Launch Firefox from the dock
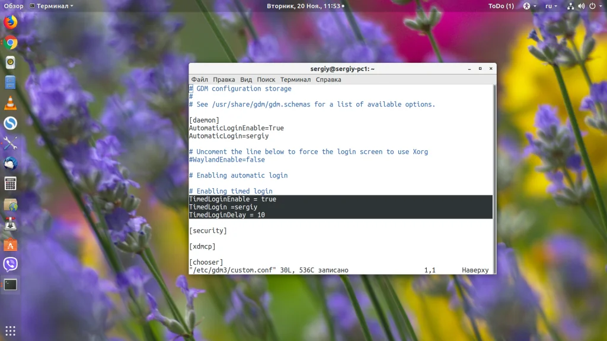The width and height of the screenshot is (607, 341). click(x=10, y=22)
